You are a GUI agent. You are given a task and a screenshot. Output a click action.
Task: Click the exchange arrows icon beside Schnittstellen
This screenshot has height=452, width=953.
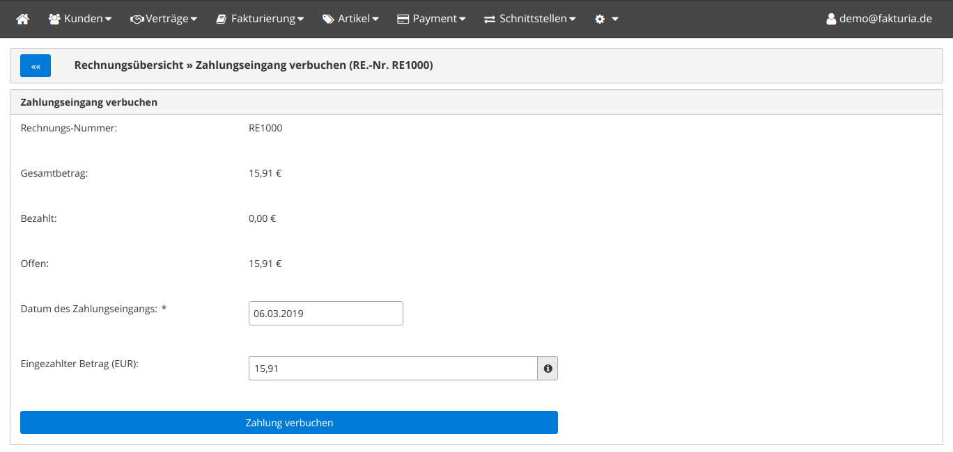click(x=490, y=19)
